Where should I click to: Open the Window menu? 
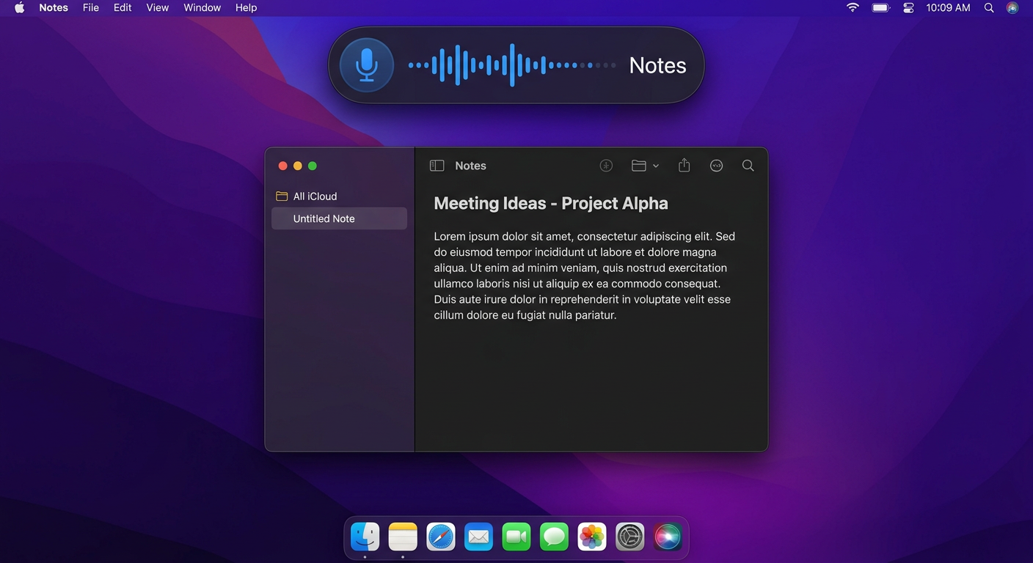[202, 7]
